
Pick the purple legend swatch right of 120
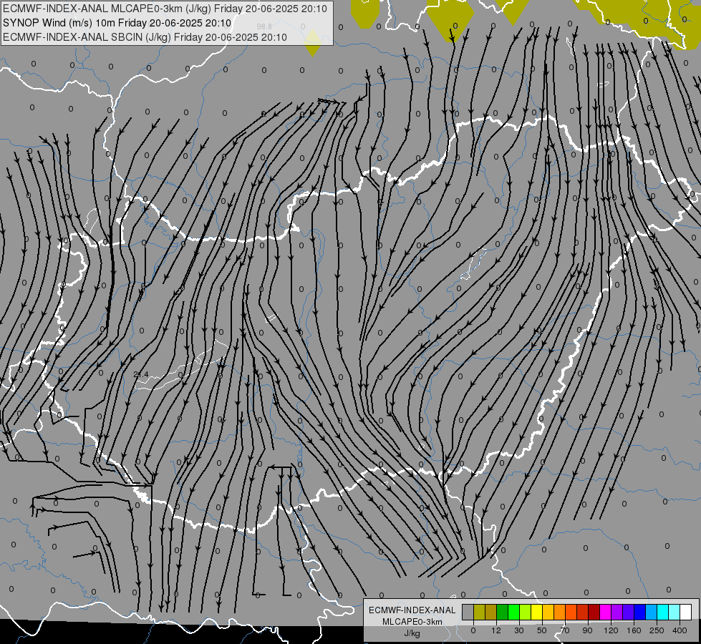click(x=617, y=613)
